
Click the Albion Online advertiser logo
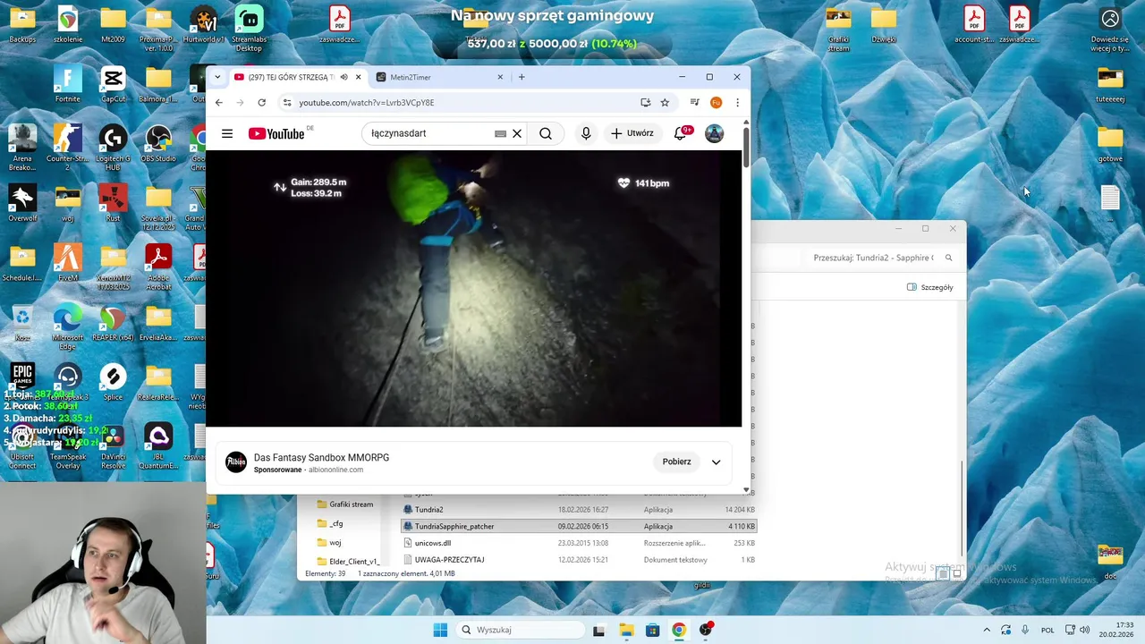tap(236, 462)
